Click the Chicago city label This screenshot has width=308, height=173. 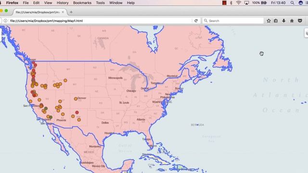131,91
